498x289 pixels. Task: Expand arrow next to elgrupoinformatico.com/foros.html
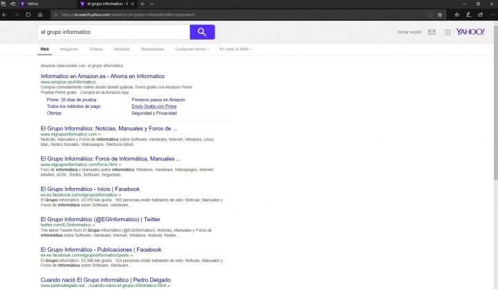coord(120,165)
